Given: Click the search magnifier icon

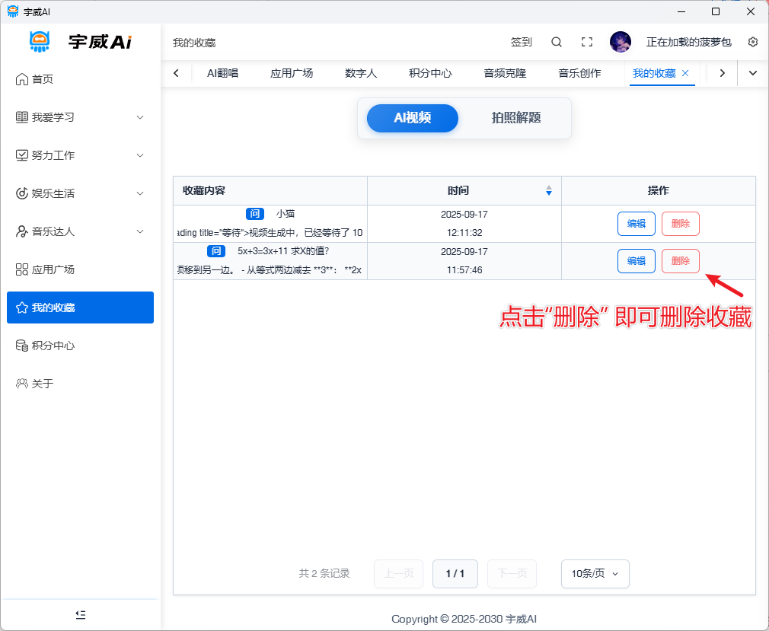Looking at the screenshot, I should 557,42.
